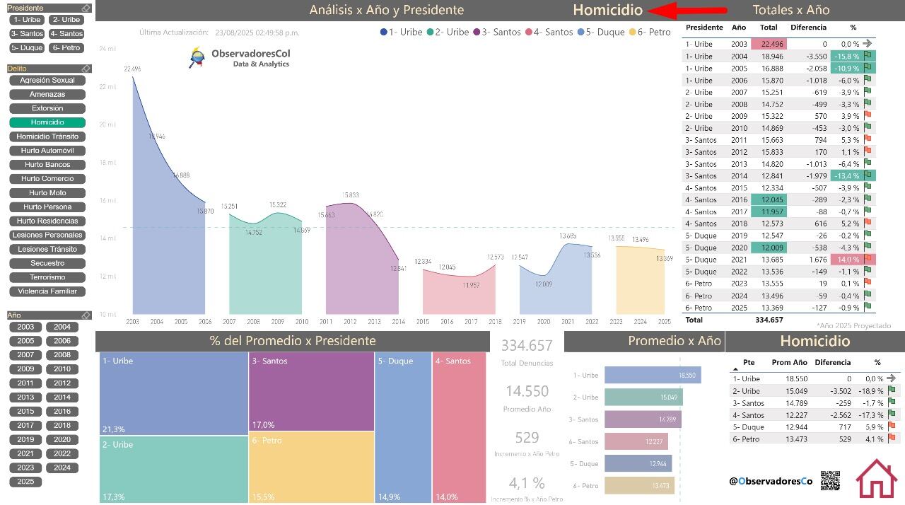The width and height of the screenshot is (905, 505).
Task: Click the eraser icon beside Delito
Action: pos(86,69)
